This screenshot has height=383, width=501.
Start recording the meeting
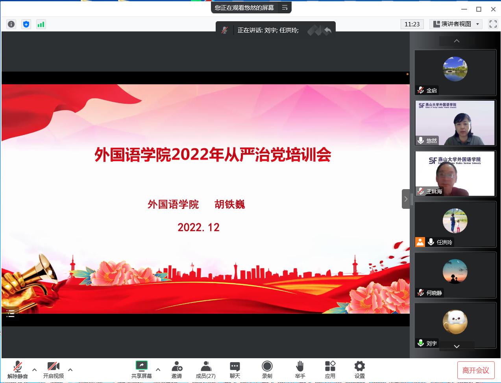pyautogui.click(x=267, y=370)
